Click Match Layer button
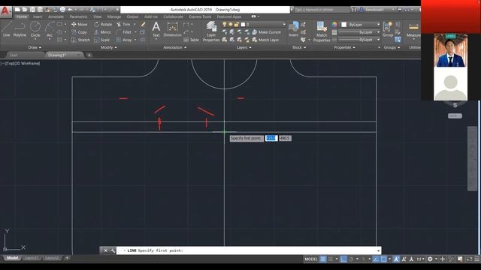The image size is (481, 270). coord(265,40)
